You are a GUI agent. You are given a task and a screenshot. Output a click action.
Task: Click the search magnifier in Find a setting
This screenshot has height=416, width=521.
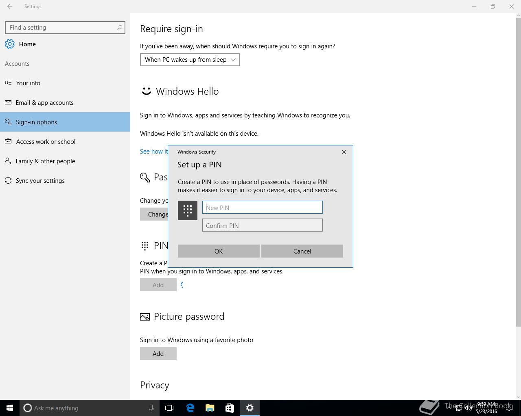tap(119, 28)
